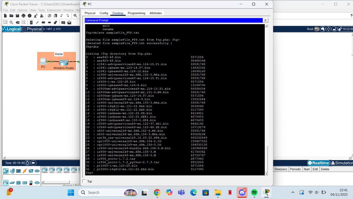353x199 pixels.
Task: Paste via toolbar paste icon
Action: 55,16
